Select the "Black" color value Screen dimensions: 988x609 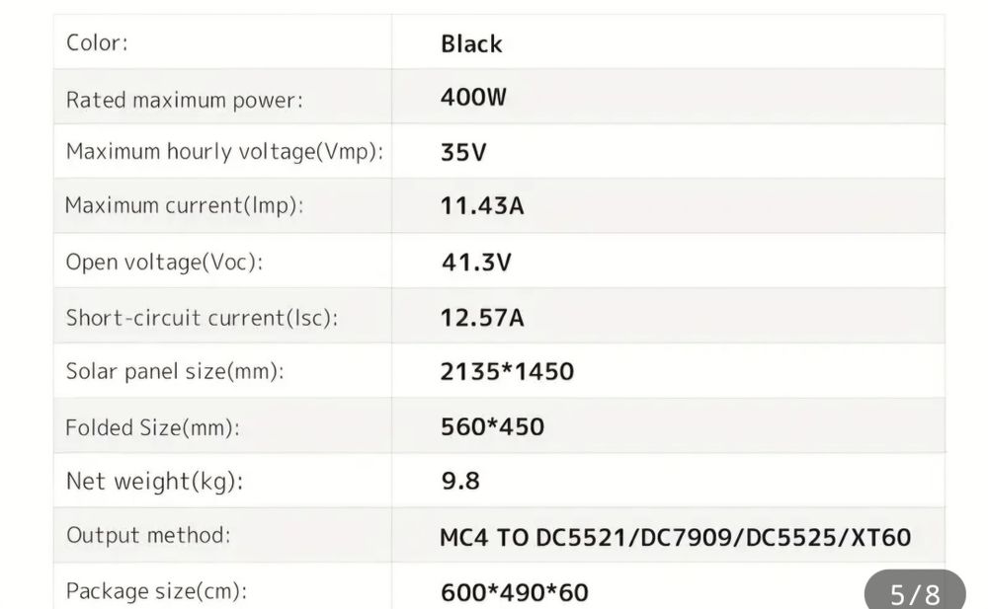coord(471,43)
